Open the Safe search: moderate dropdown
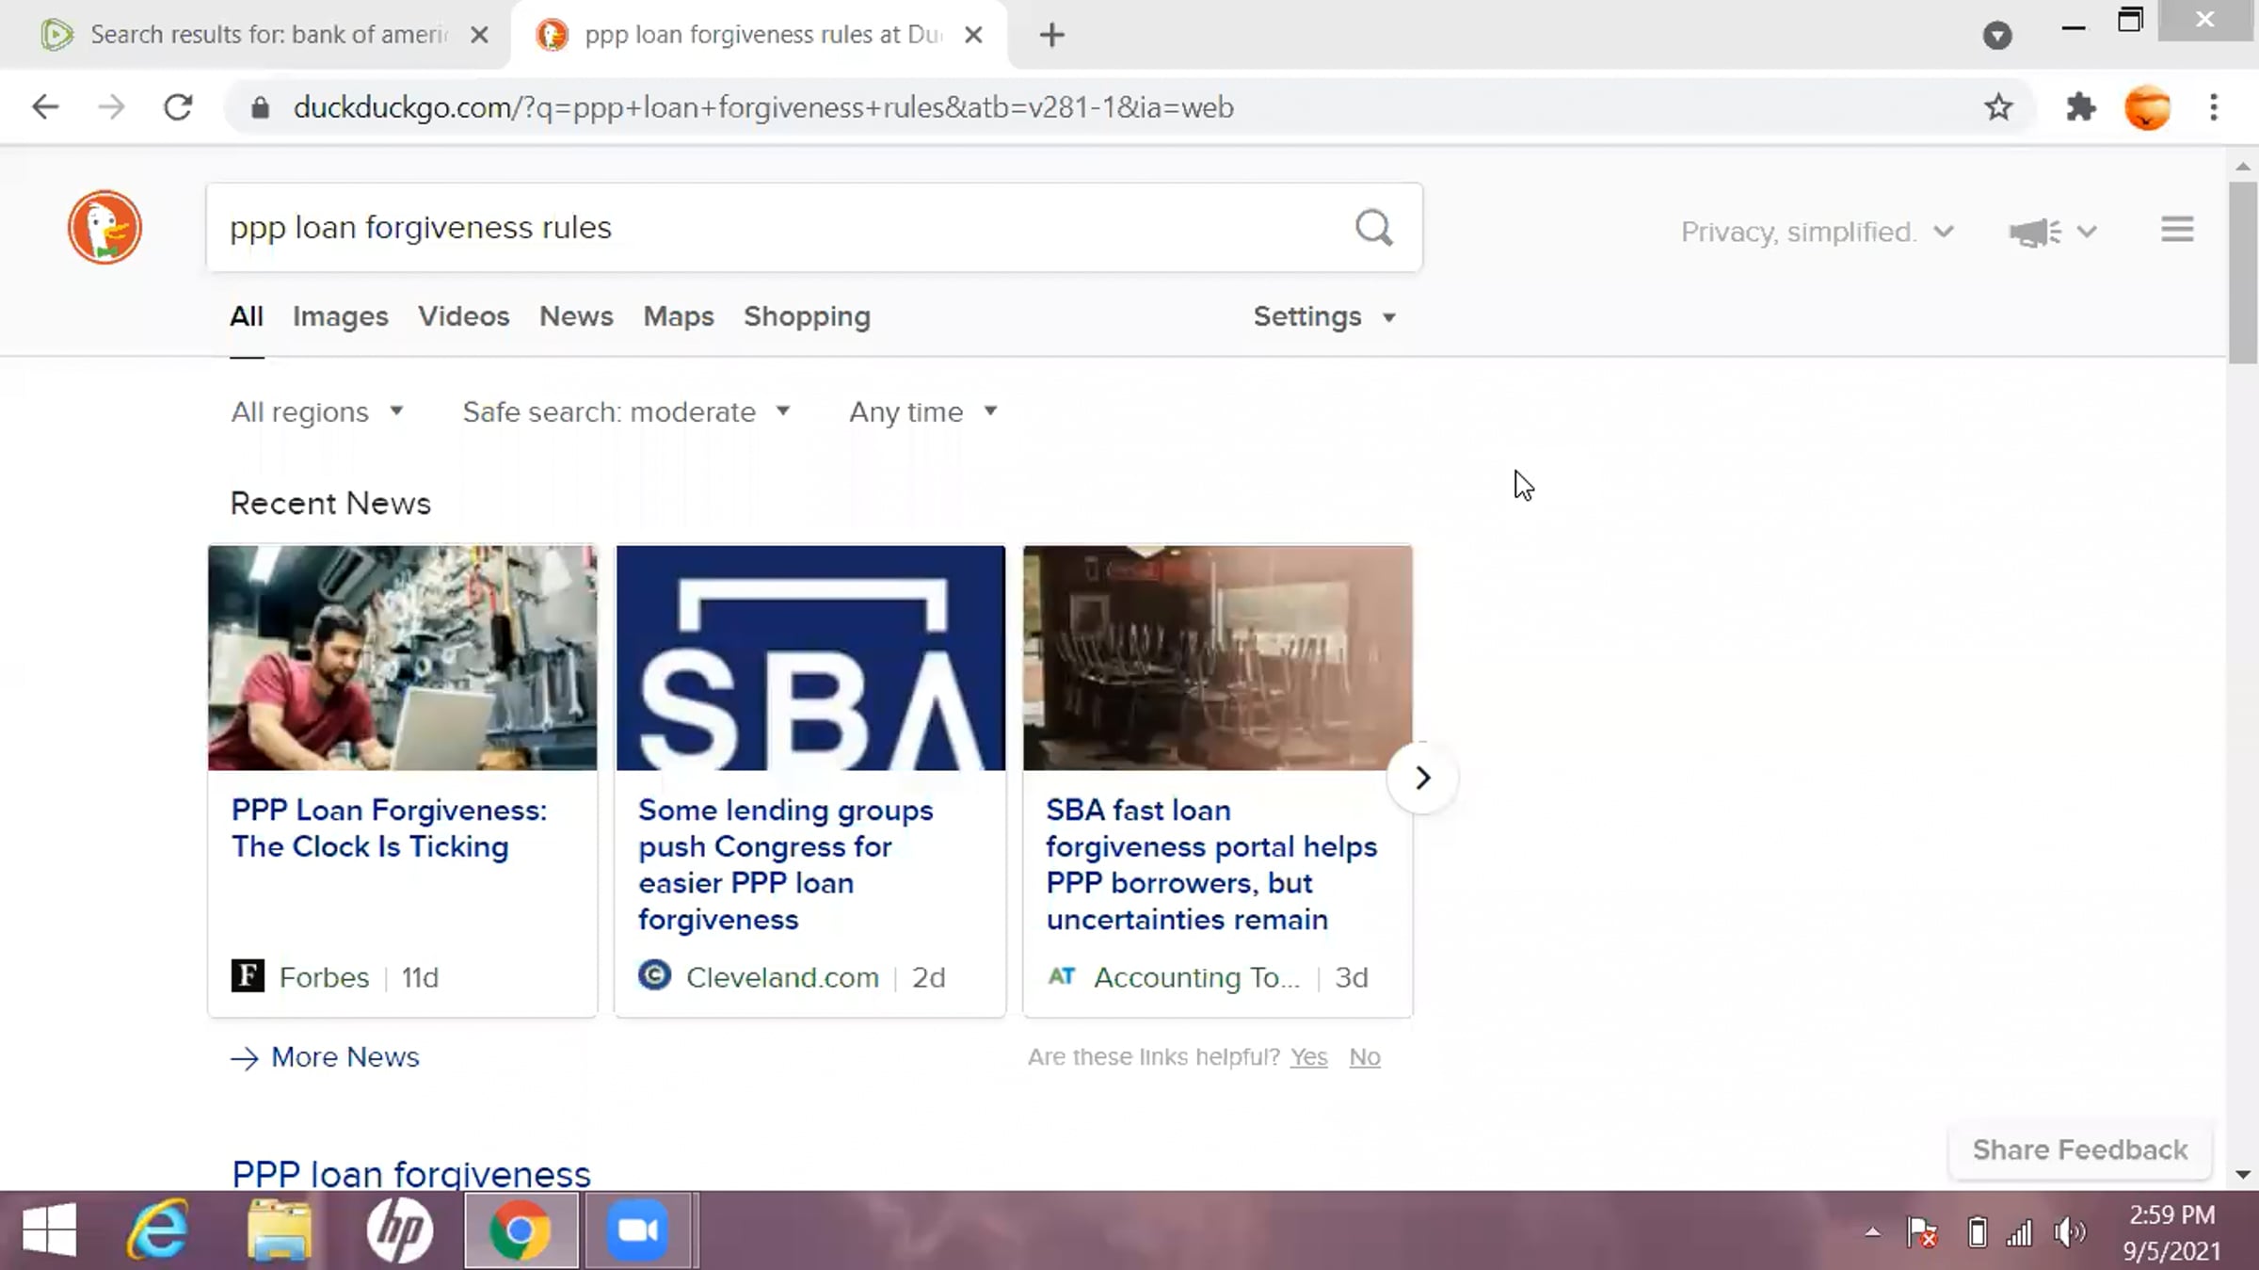The image size is (2259, 1270). [626, 411]
